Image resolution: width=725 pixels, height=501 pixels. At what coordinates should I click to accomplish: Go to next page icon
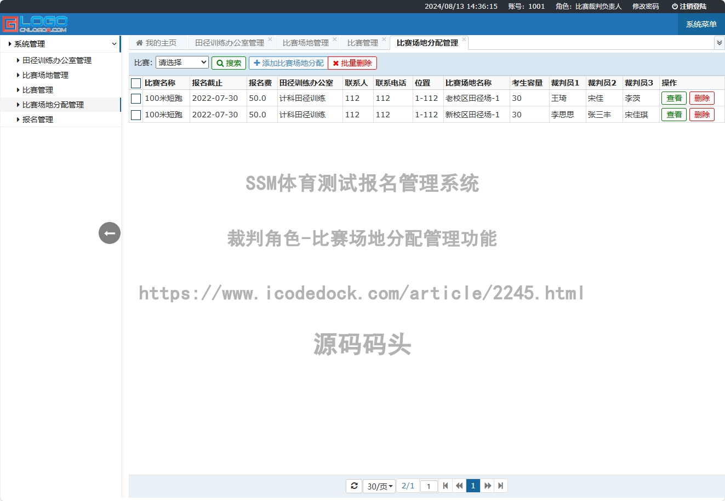(x=488, y=486)
